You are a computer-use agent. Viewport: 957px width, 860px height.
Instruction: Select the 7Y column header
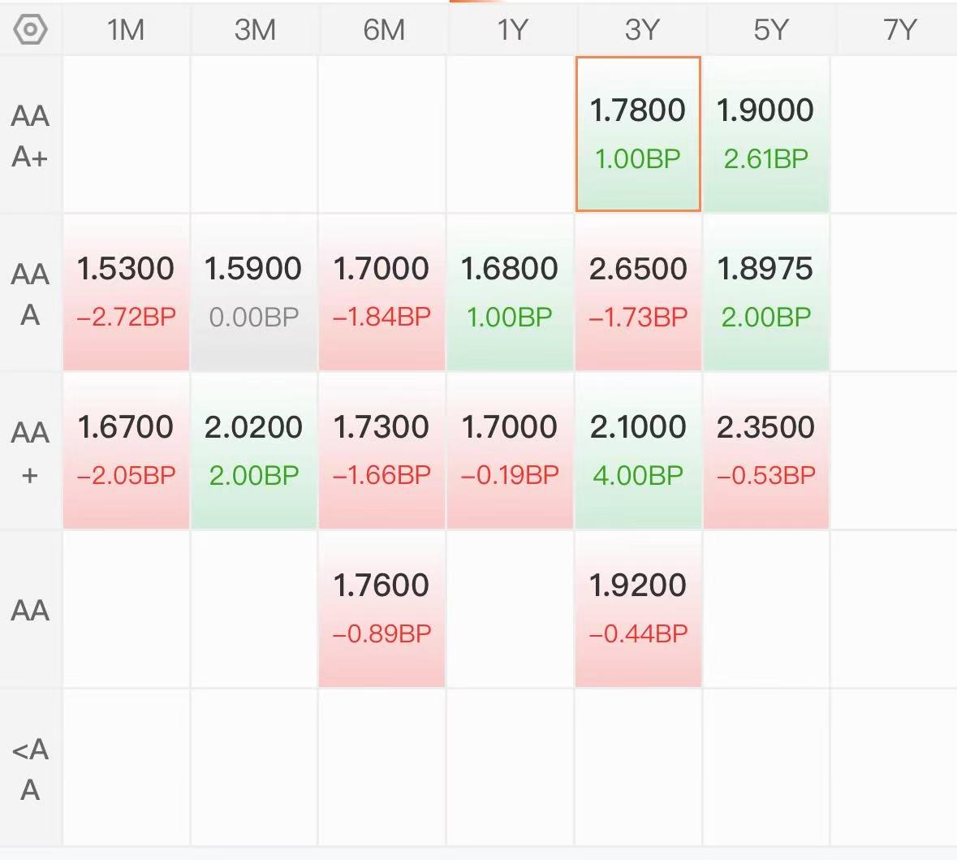pos(899,30)
